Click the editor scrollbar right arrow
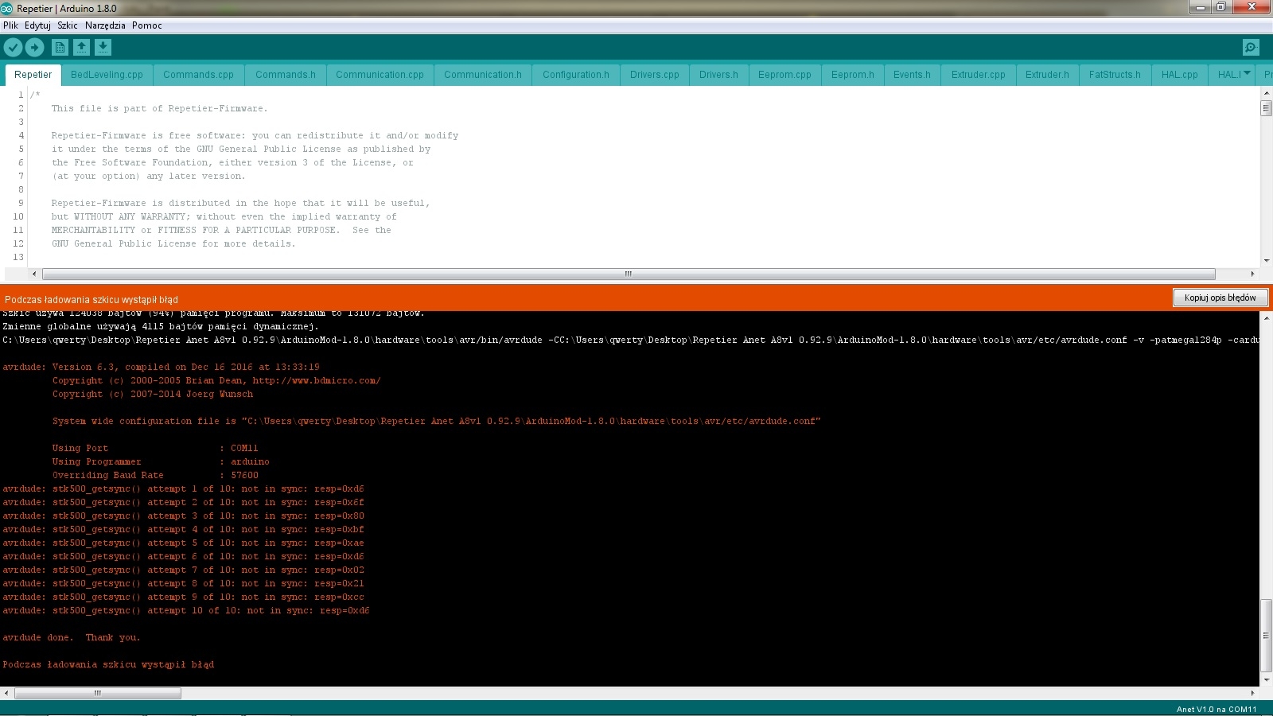 (1252, 274)
